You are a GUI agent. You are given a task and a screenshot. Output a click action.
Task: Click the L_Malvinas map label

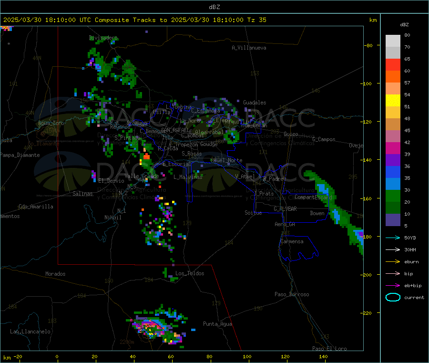(x=188, y=177)
